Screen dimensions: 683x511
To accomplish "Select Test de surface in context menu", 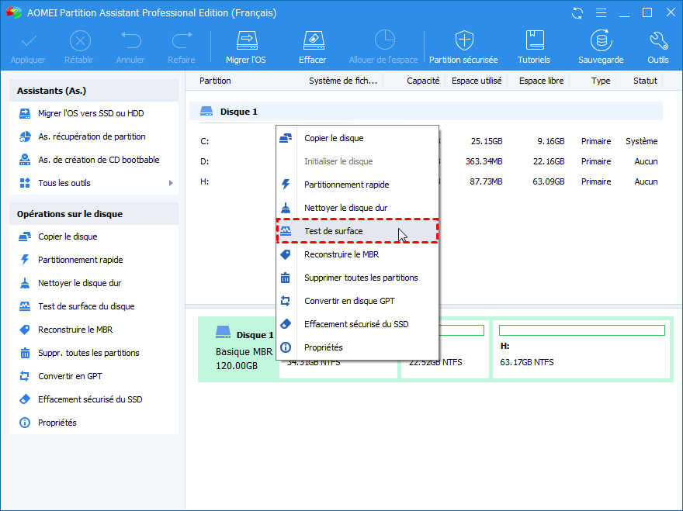I will tap(334, 231).
